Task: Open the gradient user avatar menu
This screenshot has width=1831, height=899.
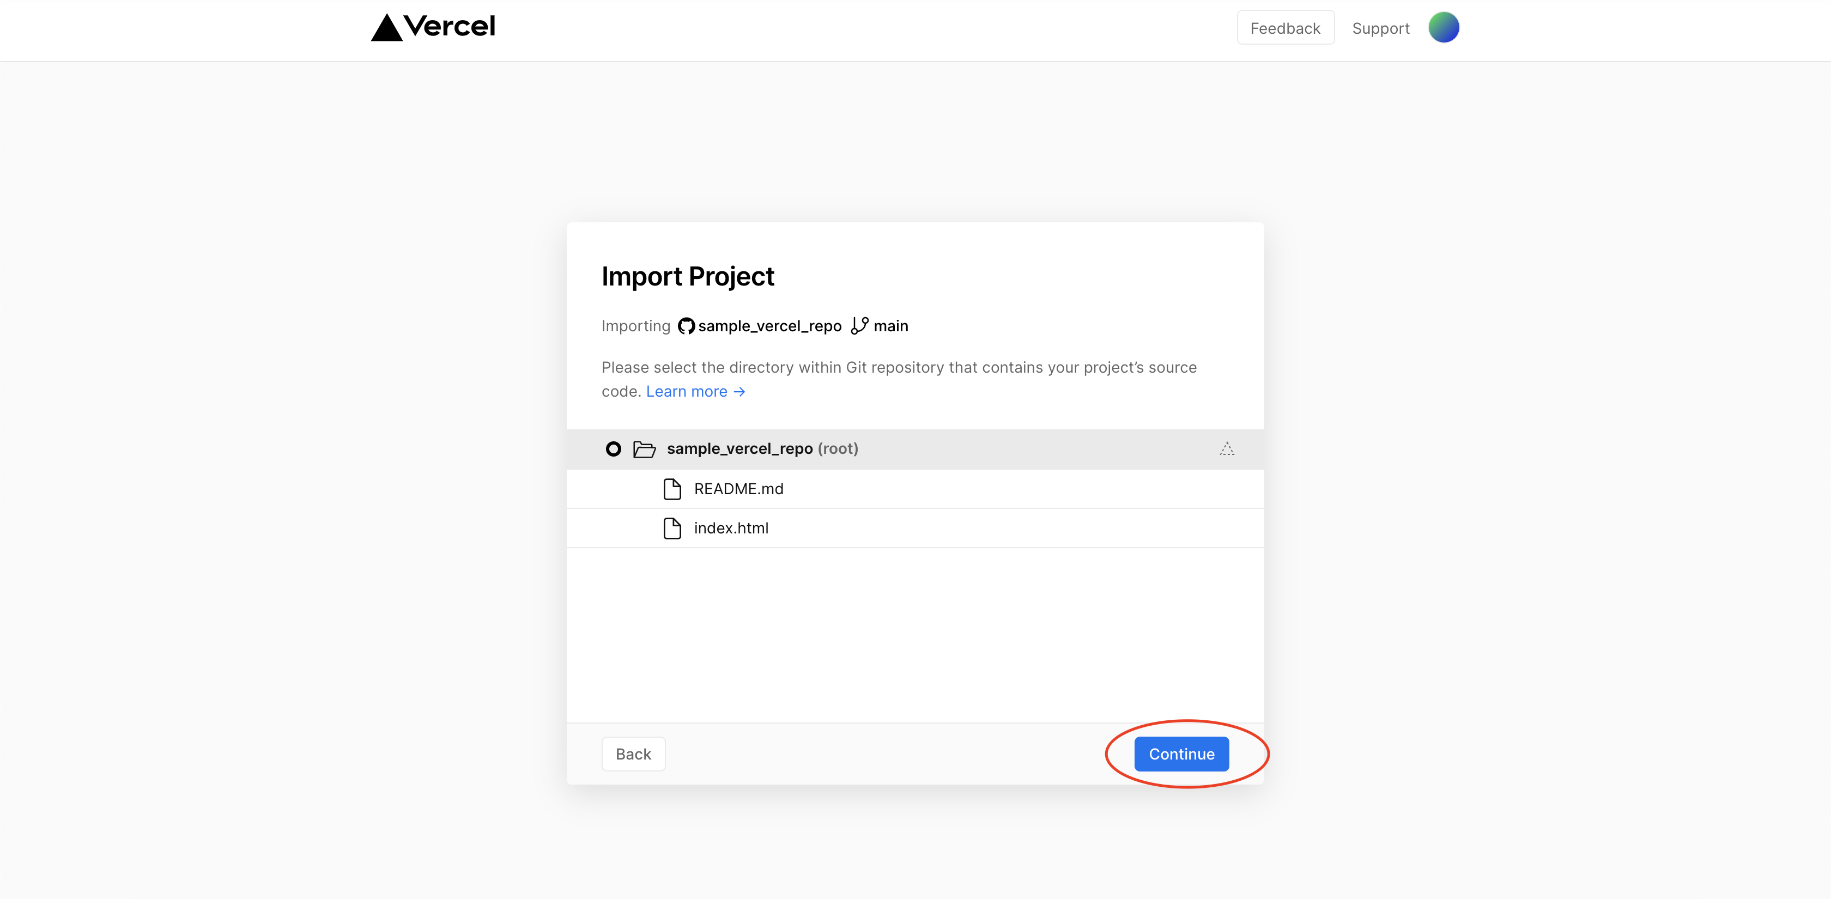Action: click(1444, 28)
